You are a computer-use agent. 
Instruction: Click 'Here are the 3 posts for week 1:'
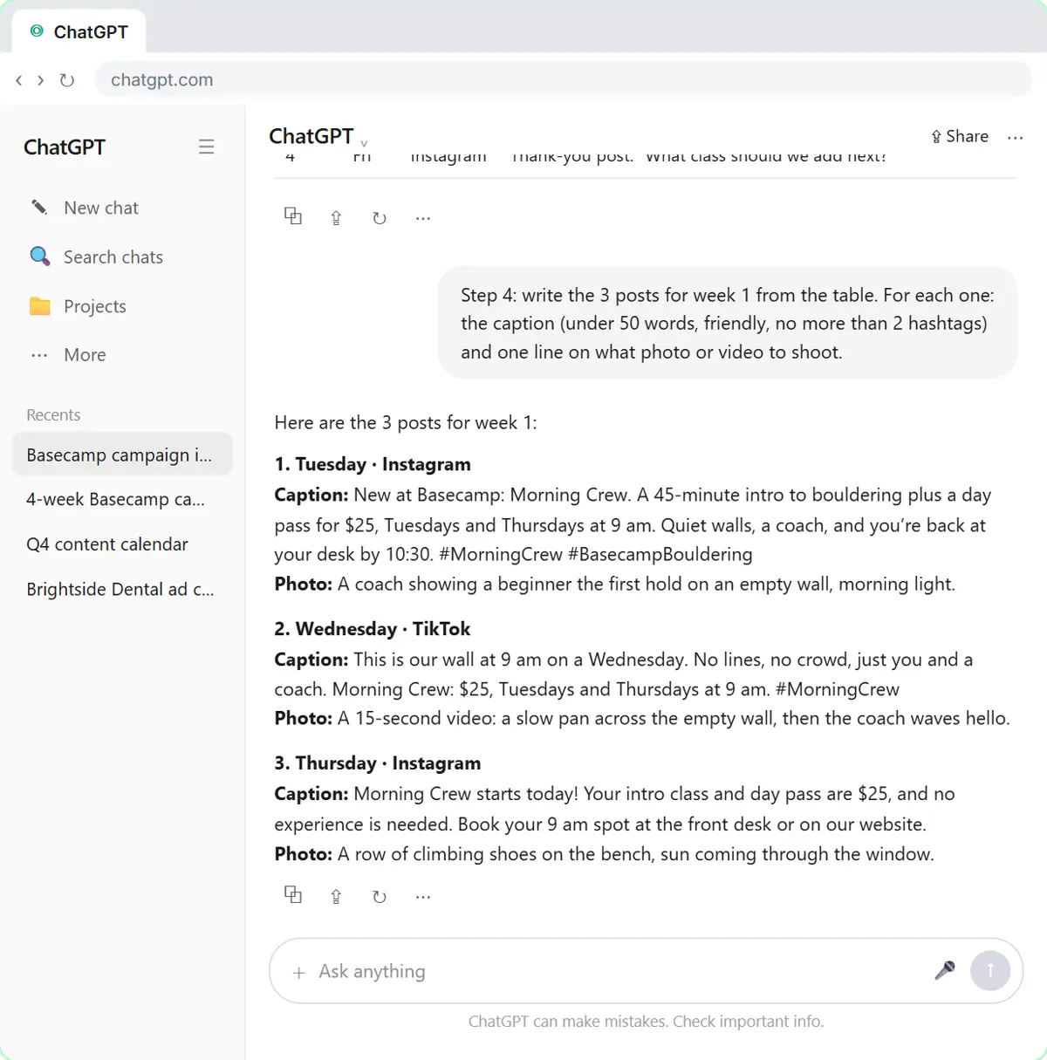(406, 423)
